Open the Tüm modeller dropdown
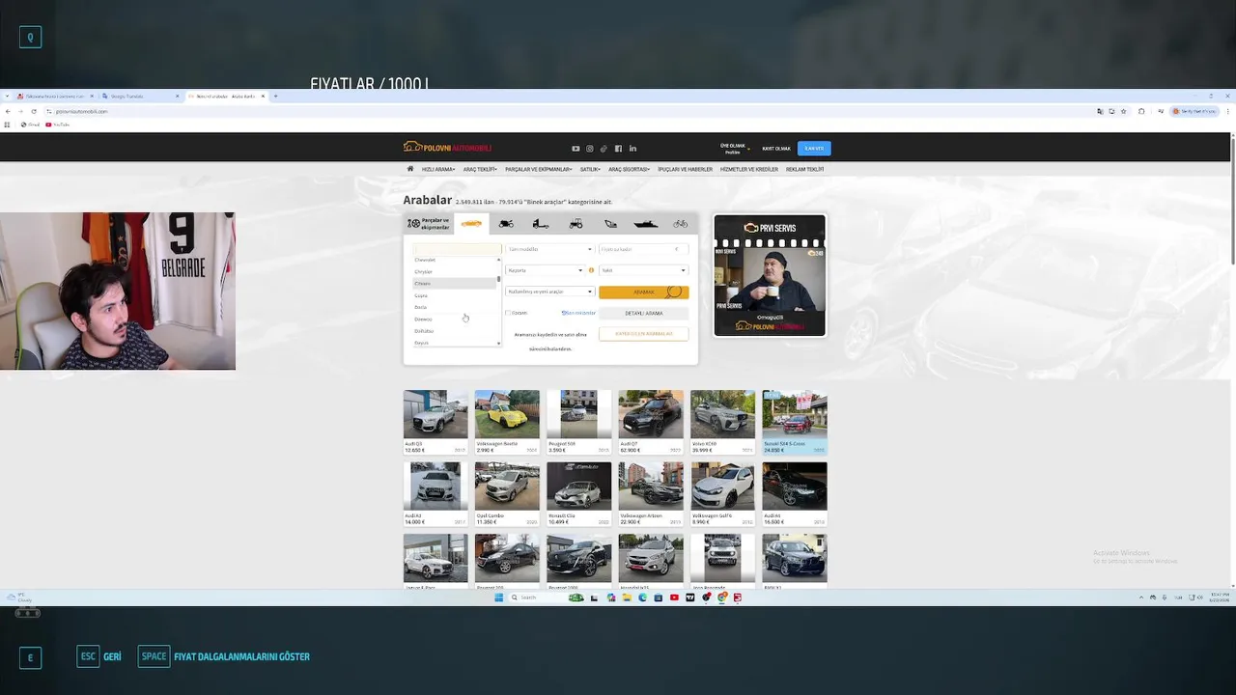This screenshot has height=695, width=1236. 549,249
